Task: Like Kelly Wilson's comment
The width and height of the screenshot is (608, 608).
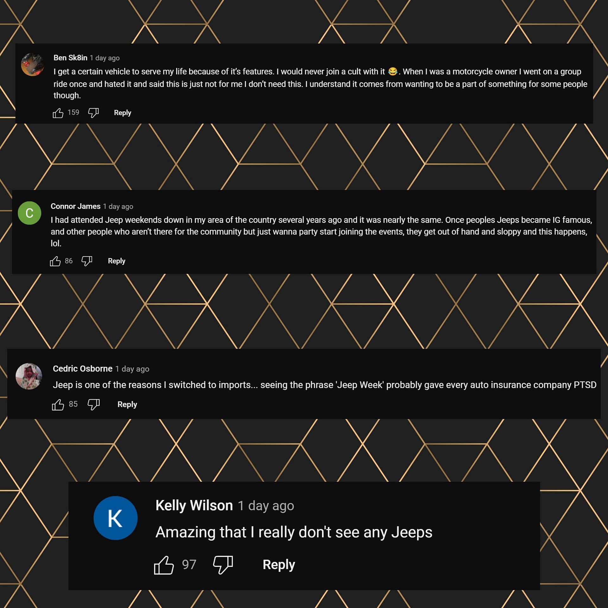Action: tap(164, 565)
